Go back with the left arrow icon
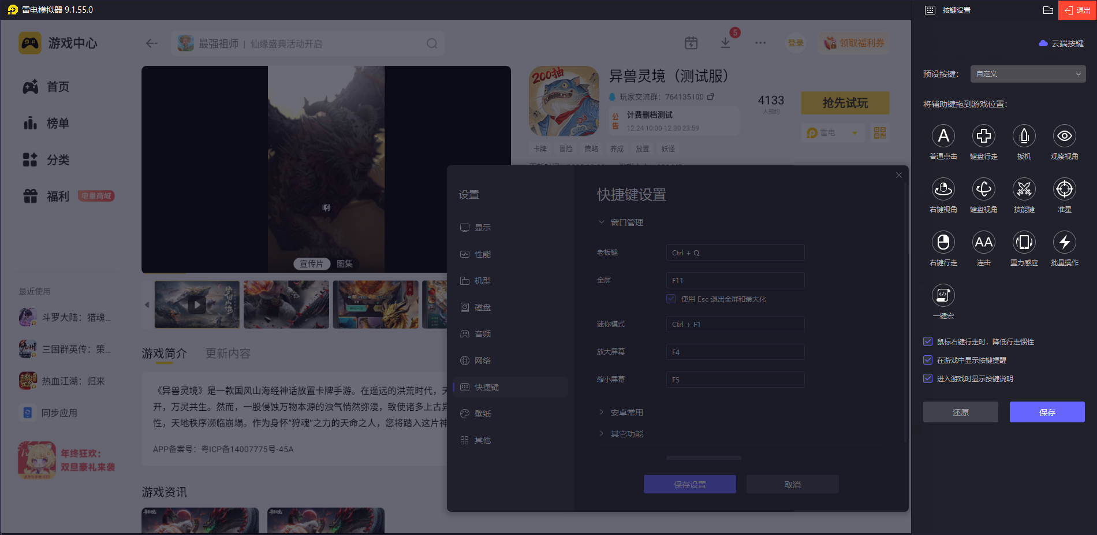 click(152, 43)
